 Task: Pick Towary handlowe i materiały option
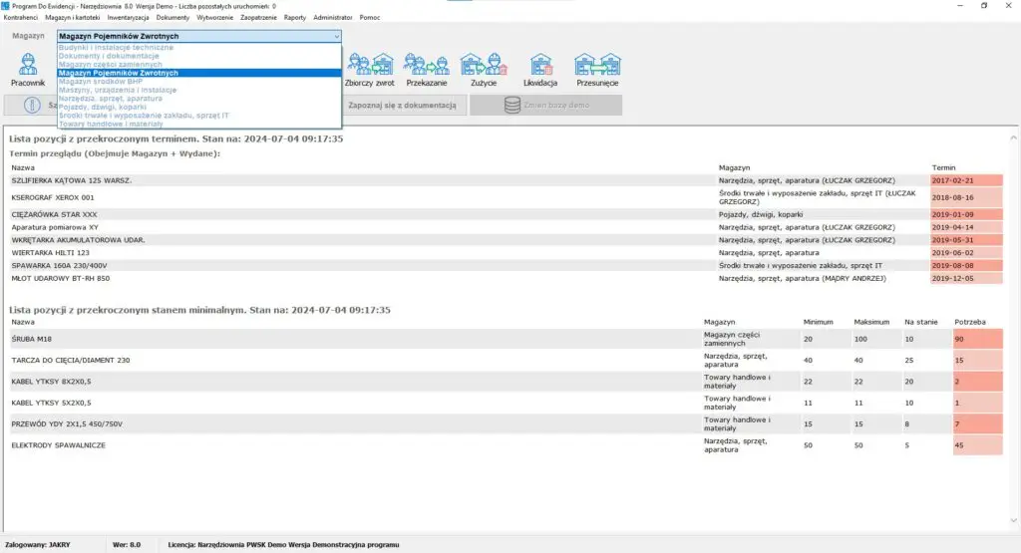(111, 124)
